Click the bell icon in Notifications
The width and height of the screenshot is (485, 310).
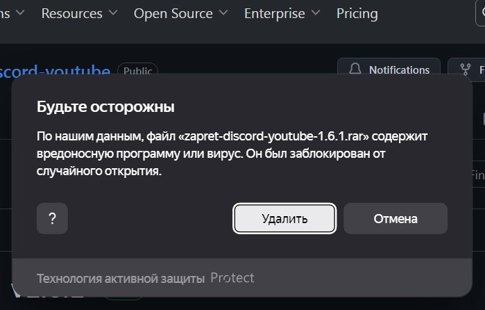pos(355,69)
